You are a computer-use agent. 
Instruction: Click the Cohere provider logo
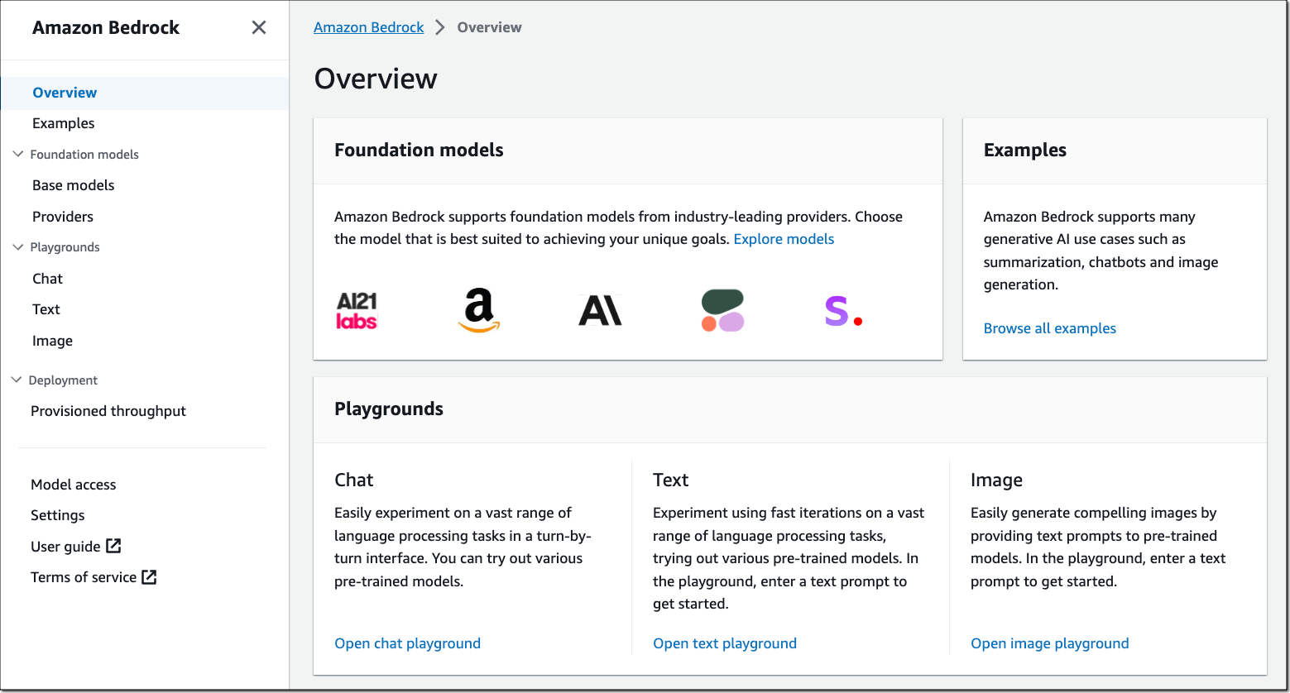[x=722, y=311]
